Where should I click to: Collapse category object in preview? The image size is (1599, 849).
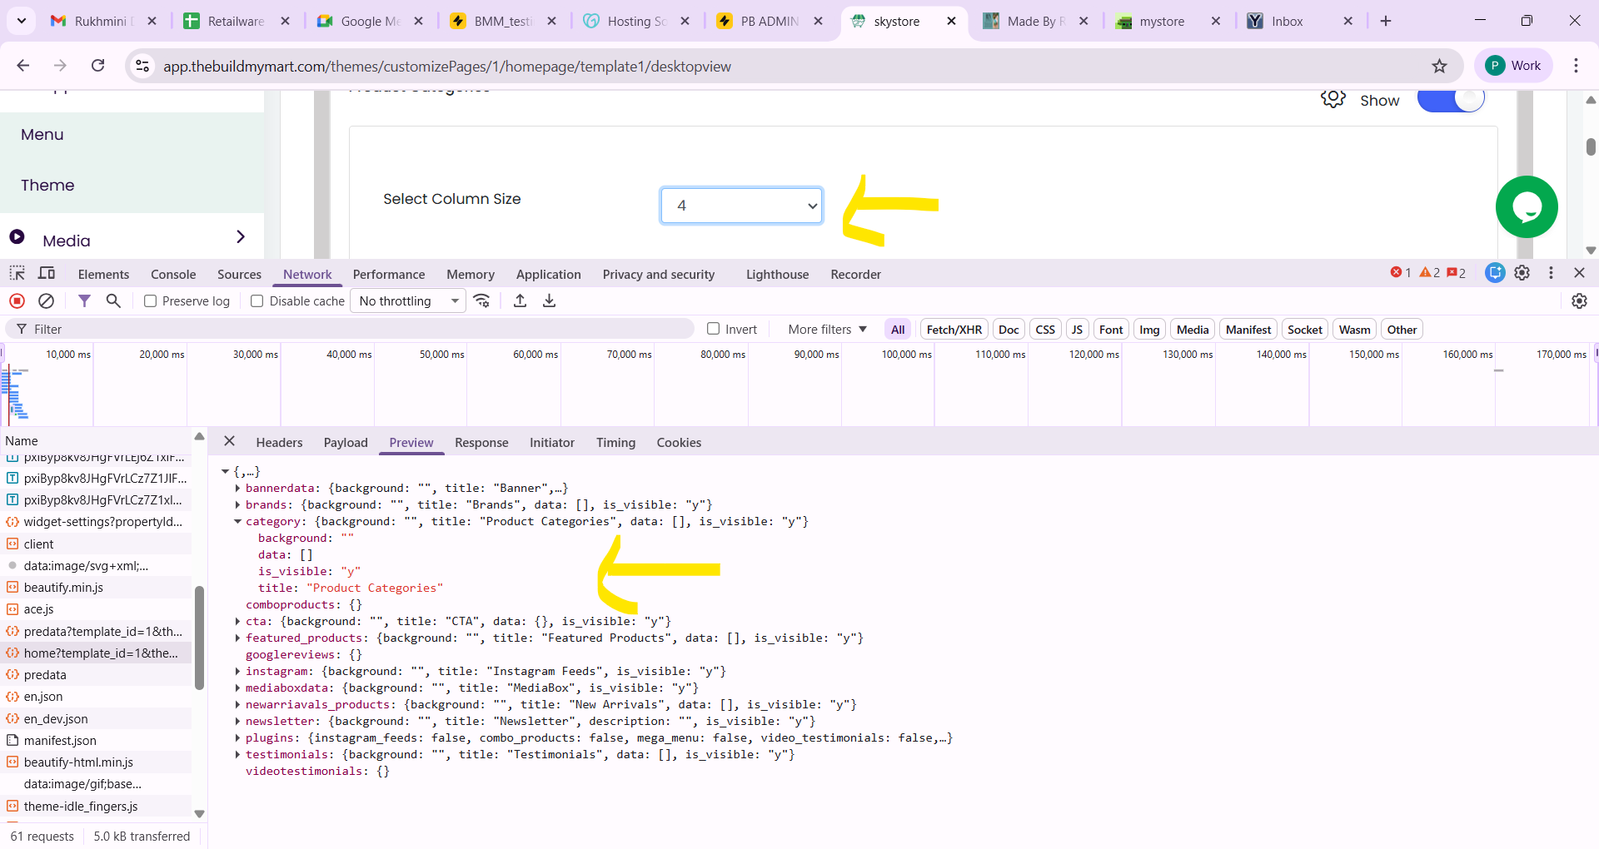point(237,522)
